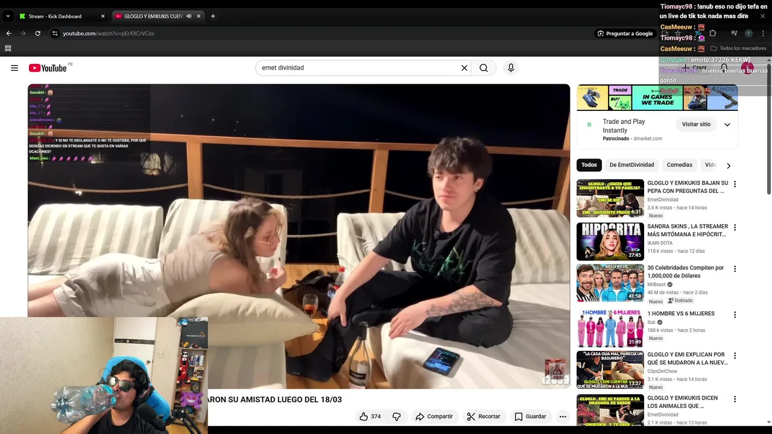Open the browser tab search arrow
Image resolution: width=772 pixels, height=434 pixels.
pyautogui.click(x=8, y=16)
